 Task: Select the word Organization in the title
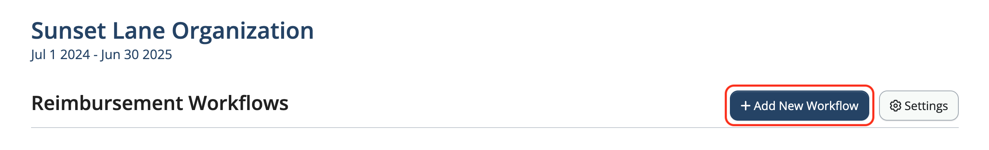(x=243, y=31)
